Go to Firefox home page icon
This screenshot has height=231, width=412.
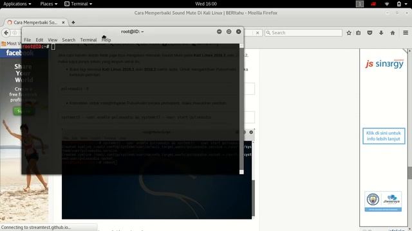(393, 33)
